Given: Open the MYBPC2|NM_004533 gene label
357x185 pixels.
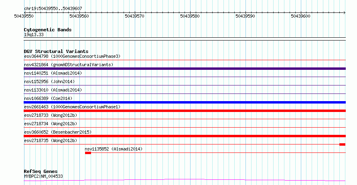Looking at the screenshot, I should tap(43, 176).
